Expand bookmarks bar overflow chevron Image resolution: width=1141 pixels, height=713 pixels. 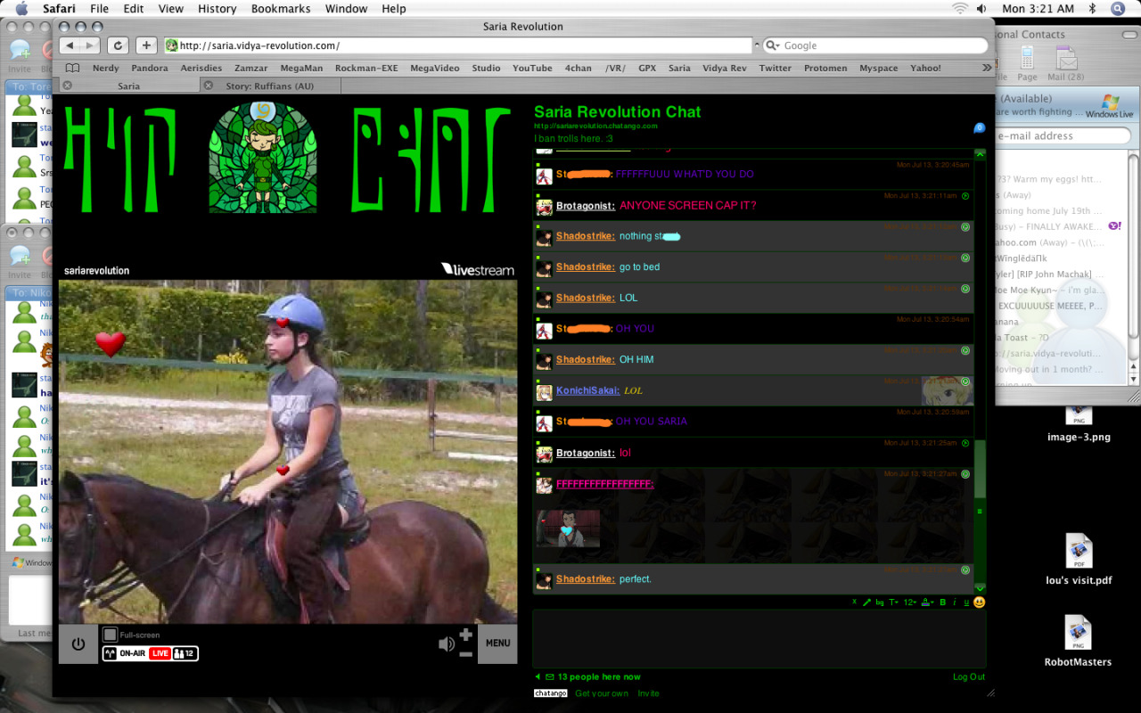[x=987, y=68]
